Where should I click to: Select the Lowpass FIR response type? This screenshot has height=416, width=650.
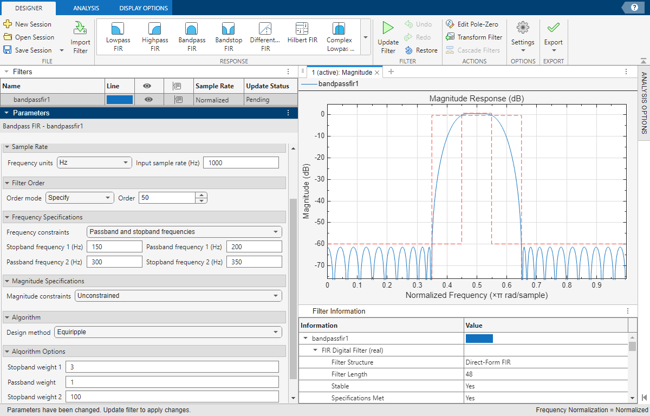pos(118,36)
